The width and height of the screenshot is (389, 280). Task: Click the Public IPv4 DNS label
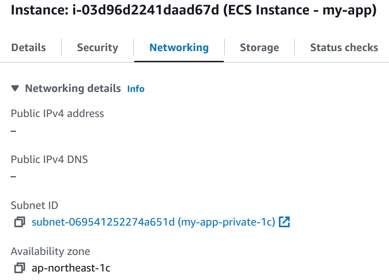coord(49,160)
